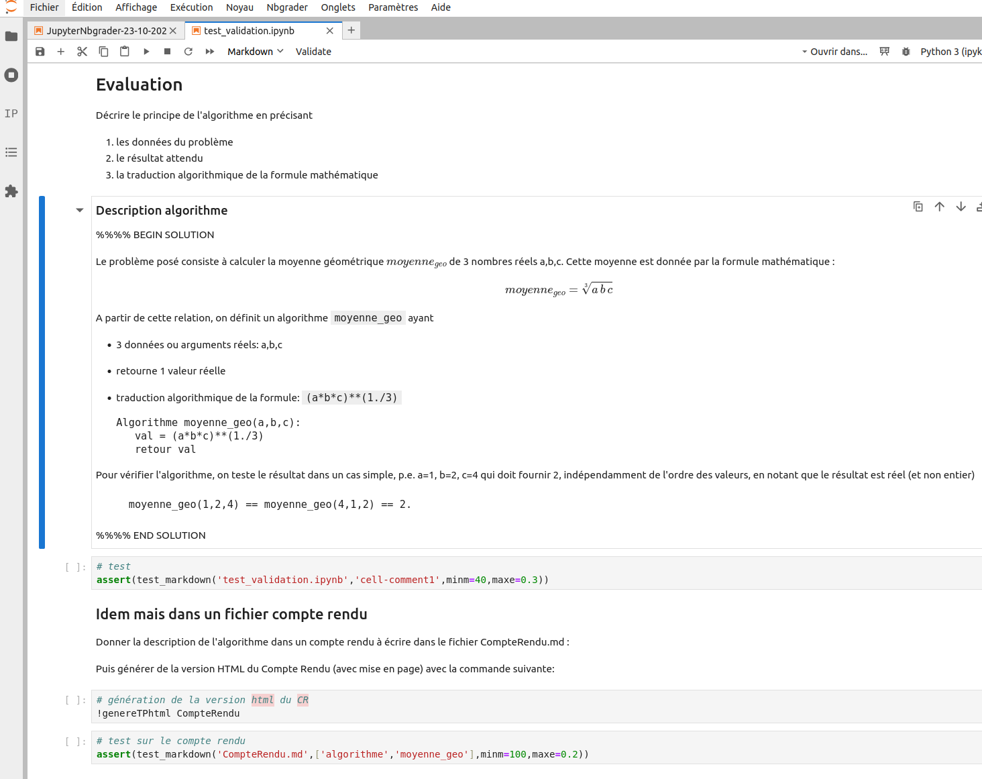Interrupt the kernel with stop icon
Screen dimensions: 982x779
[167, 52]
